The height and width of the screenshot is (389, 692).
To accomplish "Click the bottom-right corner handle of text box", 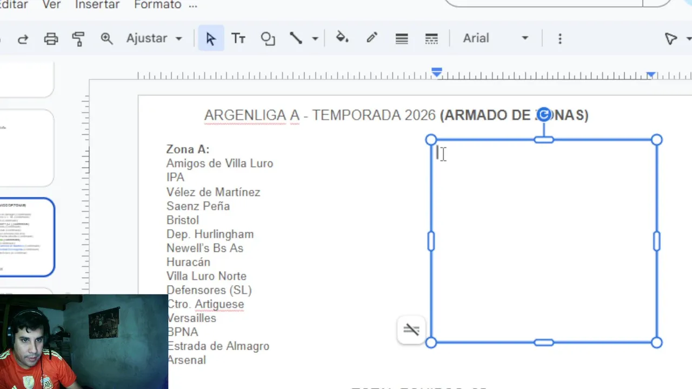I will (x=656, y=343).
